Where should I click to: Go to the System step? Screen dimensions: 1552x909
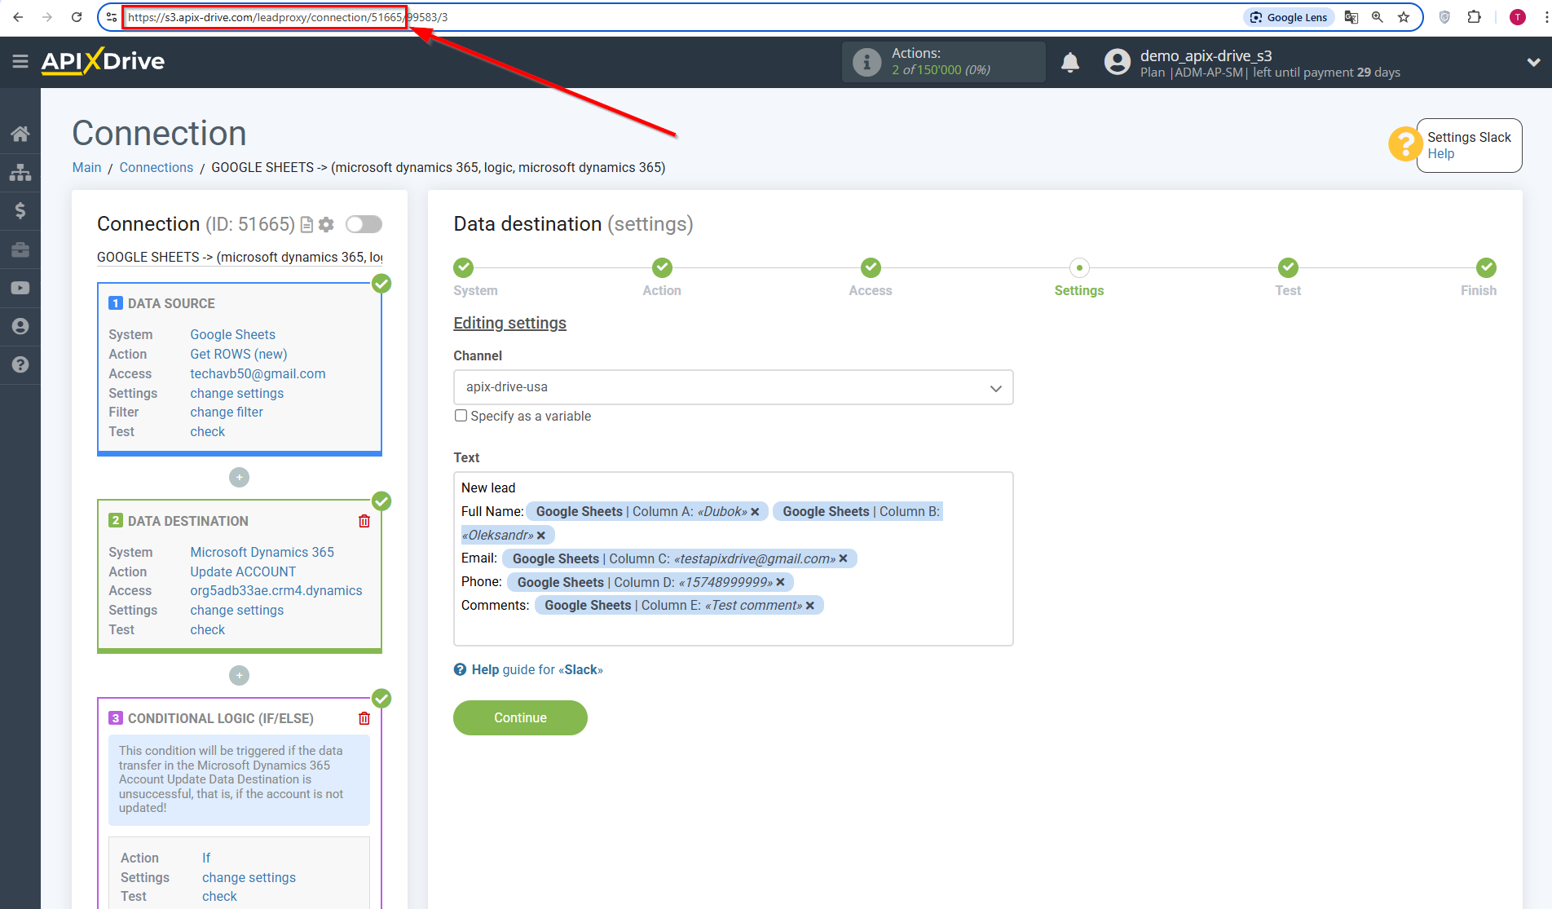pos(464,267)
